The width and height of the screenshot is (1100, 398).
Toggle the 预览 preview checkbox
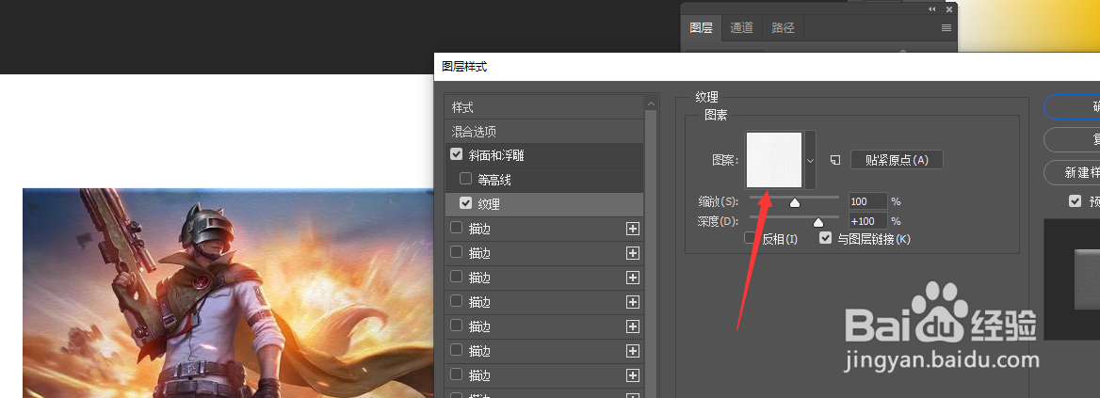[1075, 201]
